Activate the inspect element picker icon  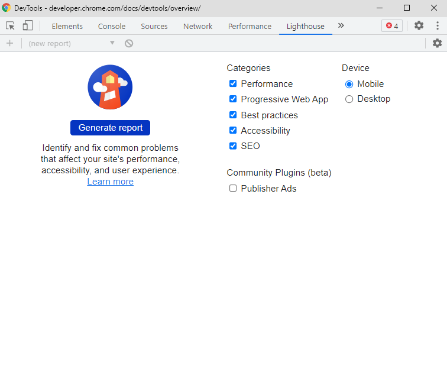pyautogui.click(x=10, y=26)
